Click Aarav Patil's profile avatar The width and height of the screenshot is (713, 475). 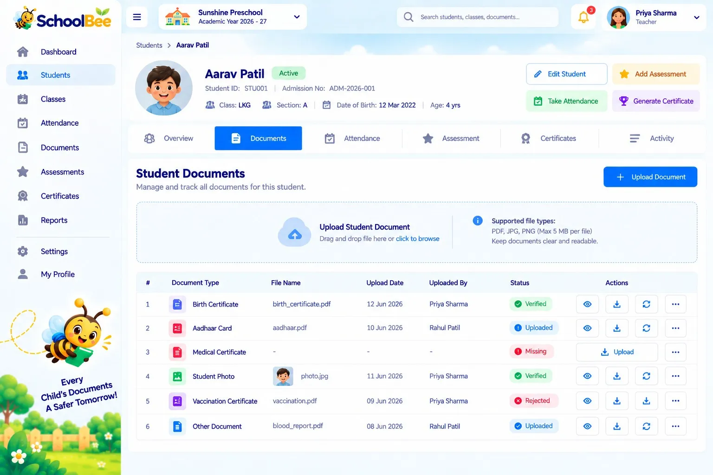click(x=164, y=88)
